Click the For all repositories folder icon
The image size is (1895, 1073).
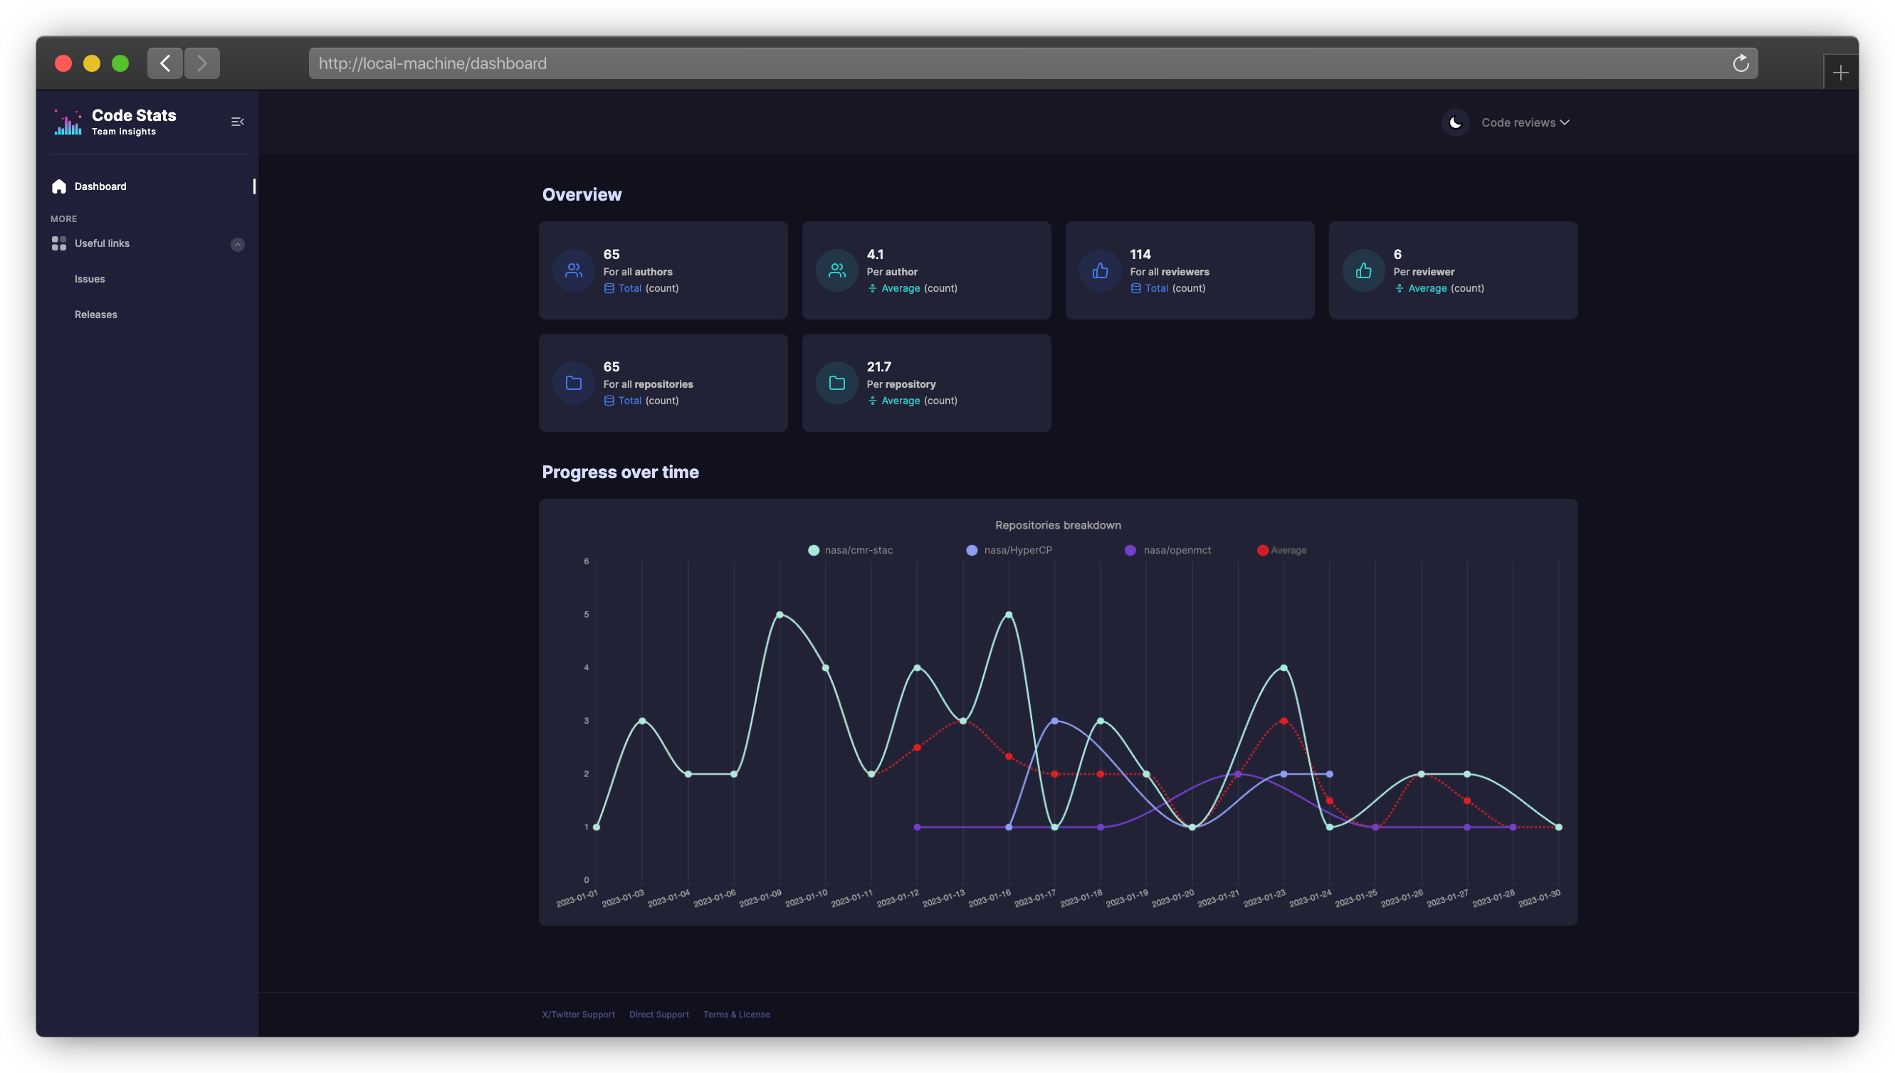(574, 384)
